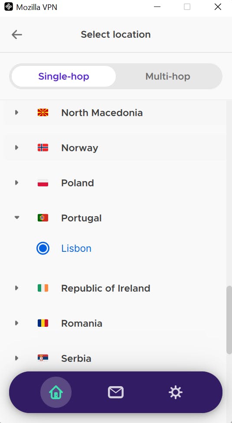
Task: Open settings via the gear icon
Action: coord(176,392)
